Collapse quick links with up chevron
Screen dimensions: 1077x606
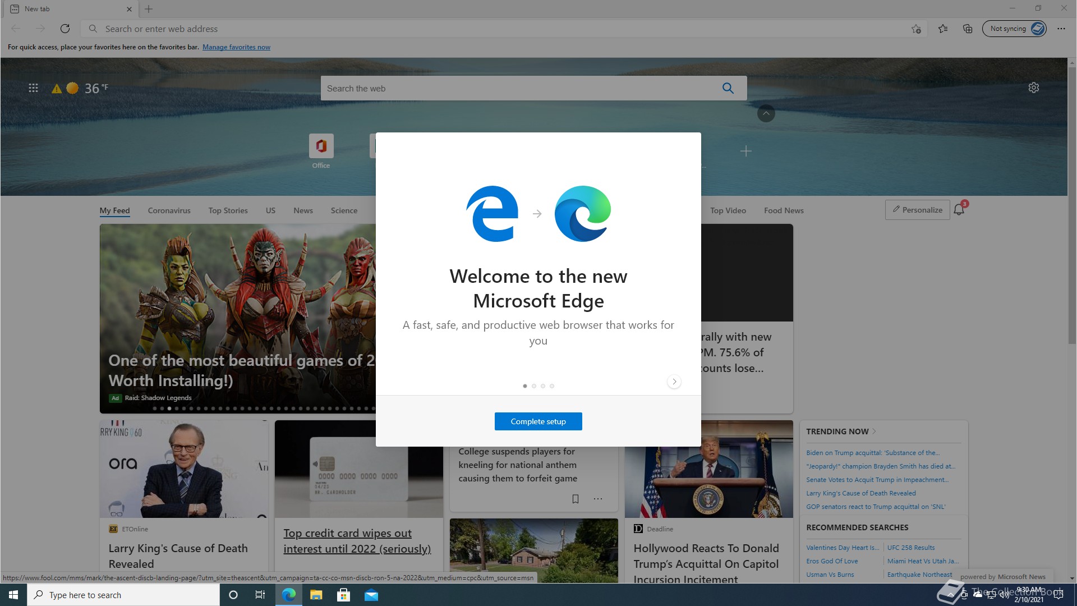(x=766, y=113)
